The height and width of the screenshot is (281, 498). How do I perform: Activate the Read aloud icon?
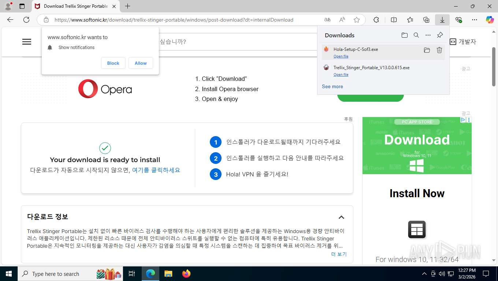coord(342,20)
